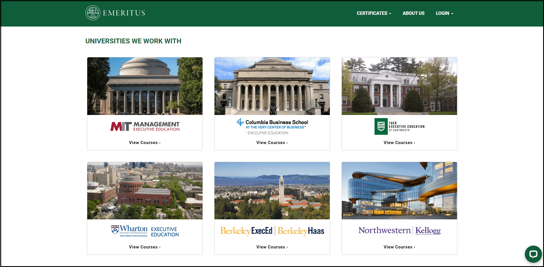Open the Wharton campus aerial photo

(x=145, y=191)
